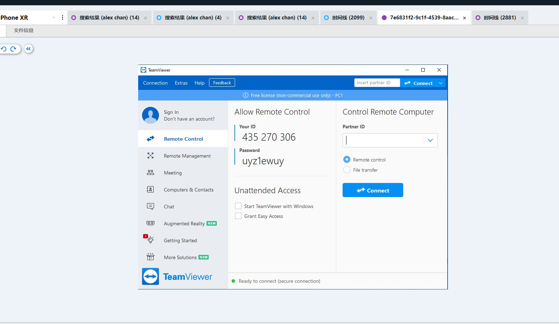Image resolution: width=559 pixels, height=324 pixels.
Task: Switch to the 7e6831f2-9c1f-4539-8aac tab
Action: [x=424, y=18]
